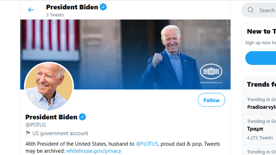Click the President Biden header title
276x155 pixels.
tap(72, 7)
